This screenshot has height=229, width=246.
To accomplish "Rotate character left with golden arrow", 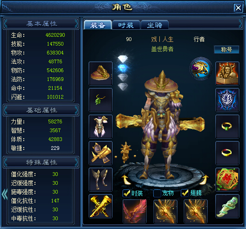I will tap(126, 180).
